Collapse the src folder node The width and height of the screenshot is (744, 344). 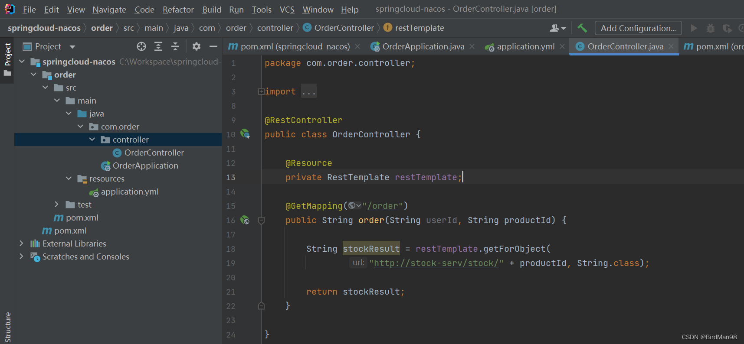point(45,88)
